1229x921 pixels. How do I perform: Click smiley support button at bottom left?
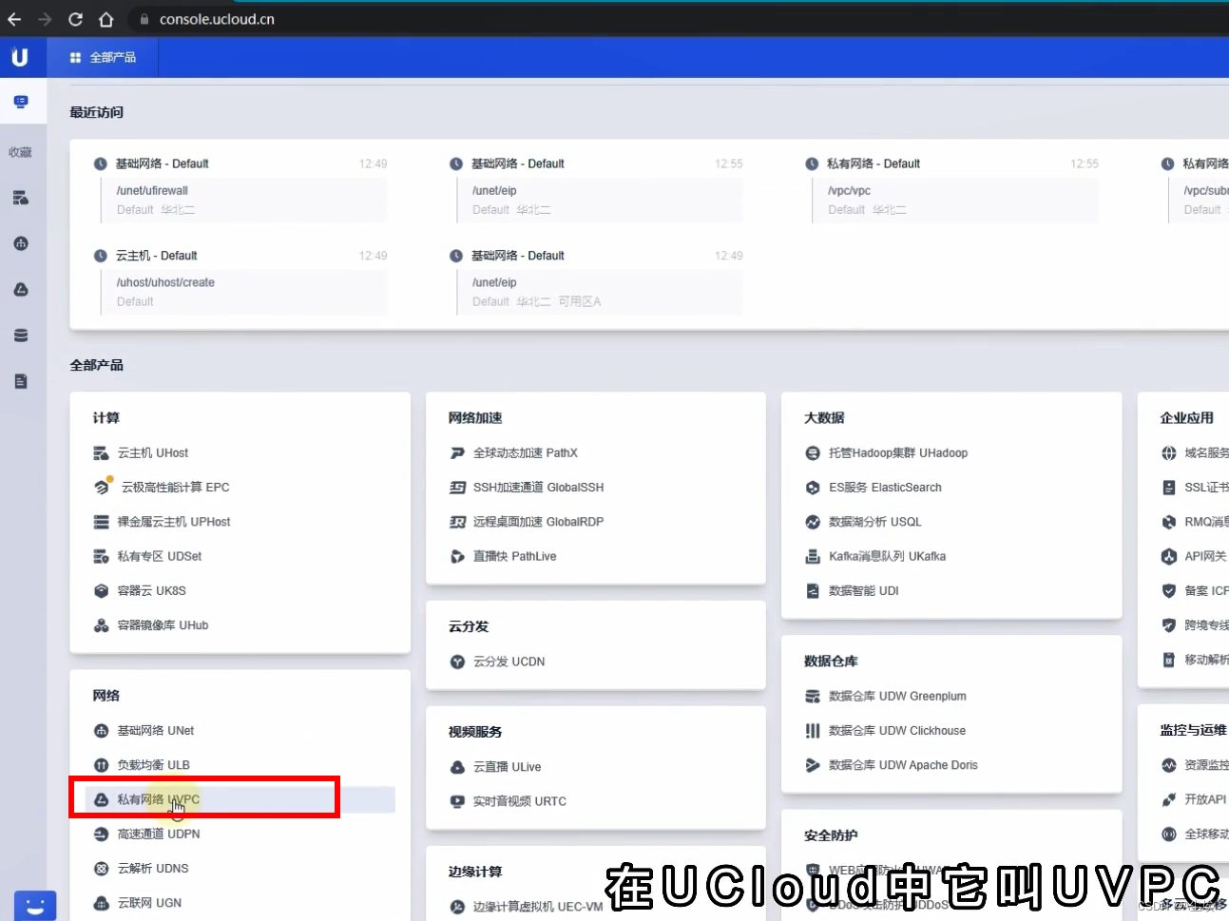(x=35, y=906)
